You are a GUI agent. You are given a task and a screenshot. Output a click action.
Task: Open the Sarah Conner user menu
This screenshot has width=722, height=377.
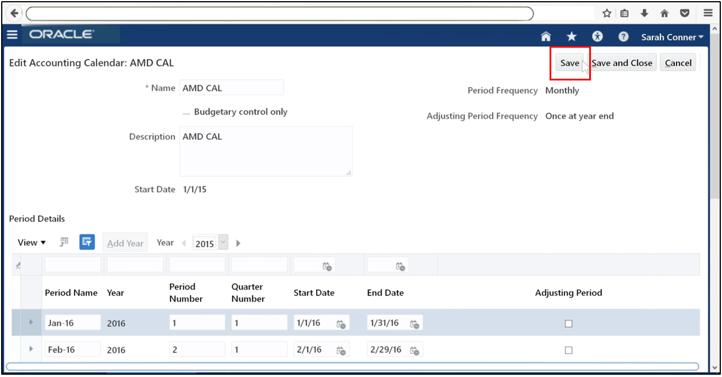(x=672, y=36)
